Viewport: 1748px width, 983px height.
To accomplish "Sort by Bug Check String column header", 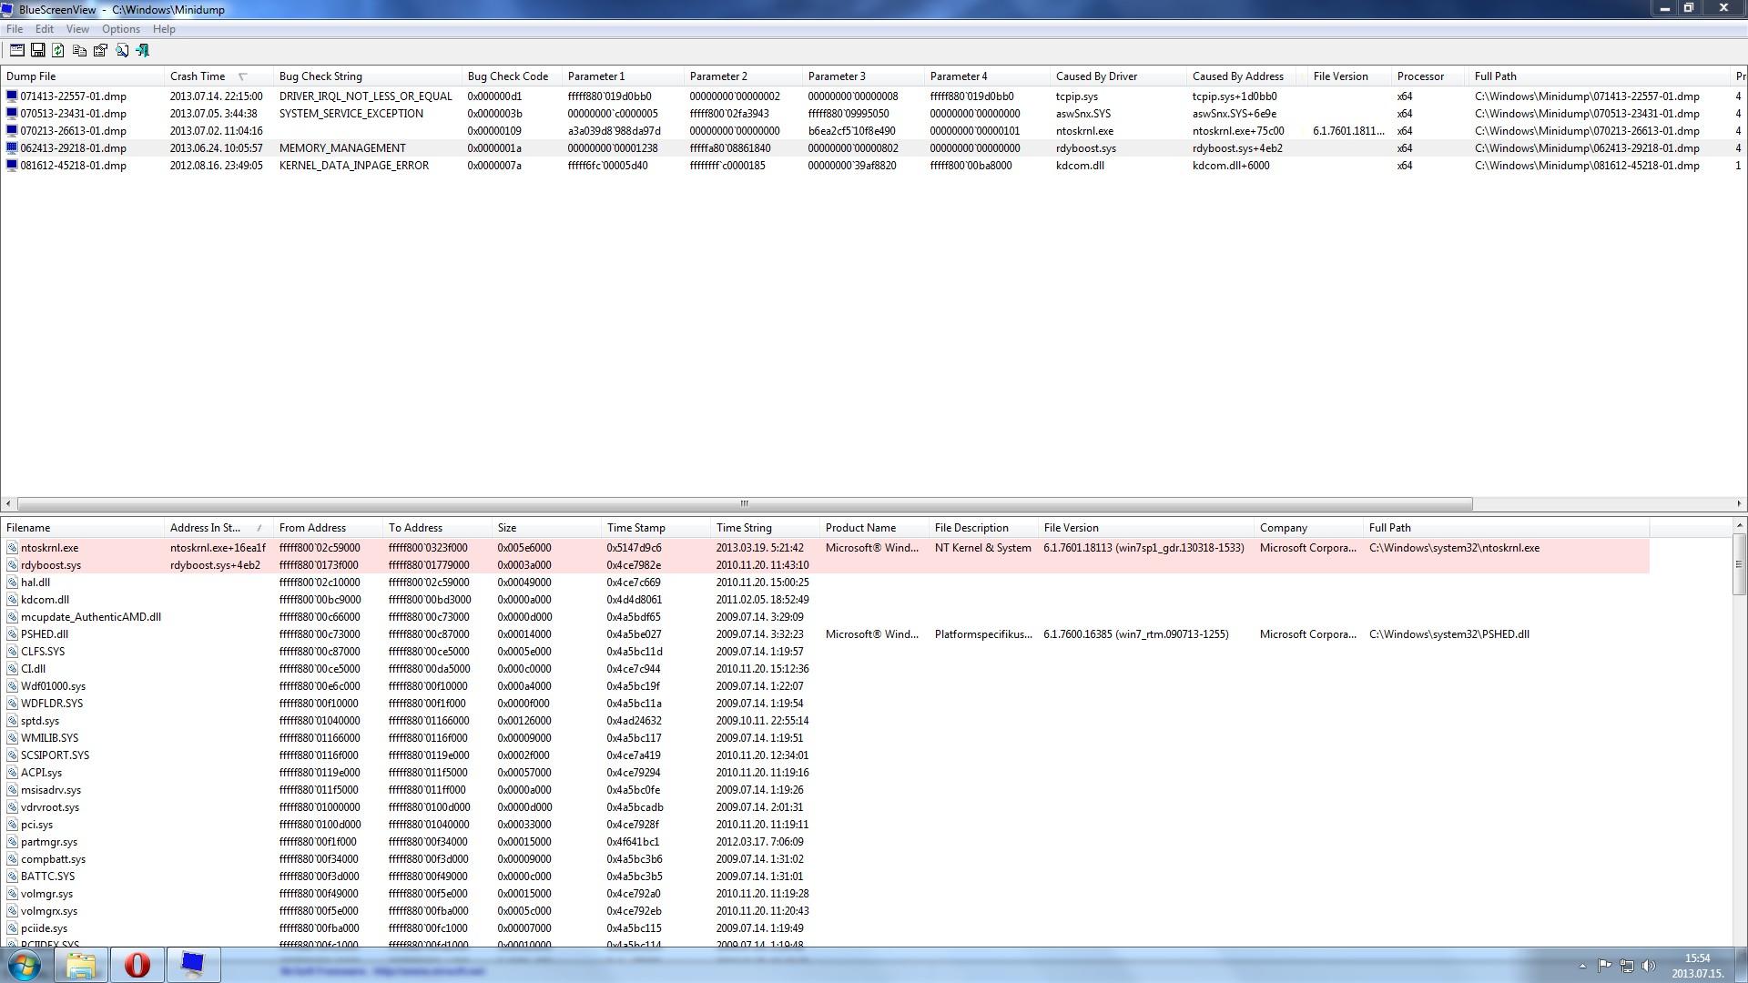I will pyautogui.click(x=368, y=76).
